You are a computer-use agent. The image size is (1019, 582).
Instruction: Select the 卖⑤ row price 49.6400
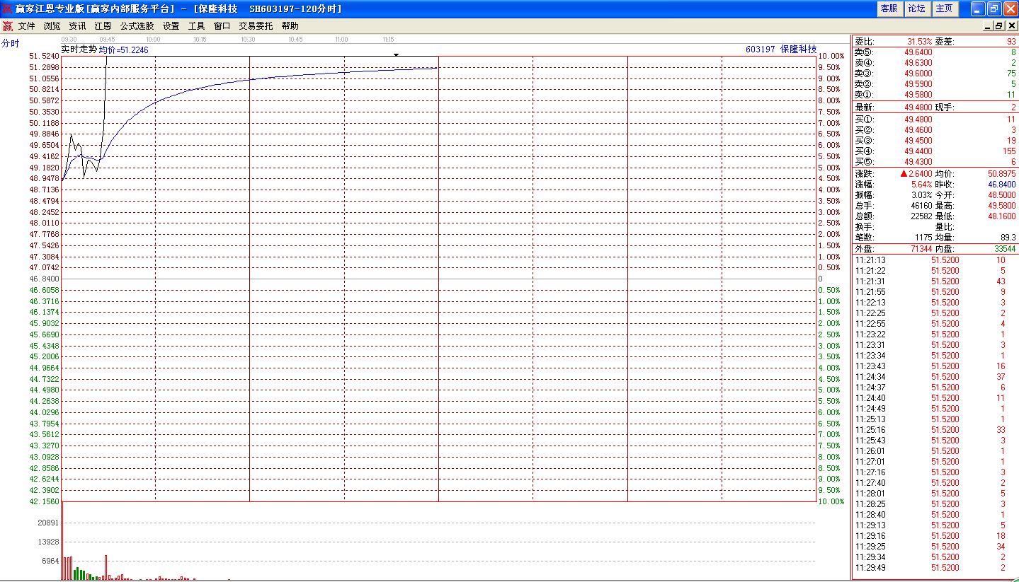[918, 52]
